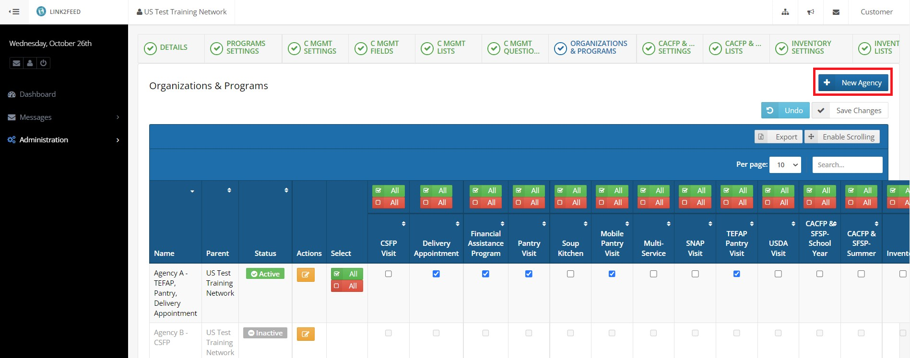Click the Export button

tap(779, 137)
